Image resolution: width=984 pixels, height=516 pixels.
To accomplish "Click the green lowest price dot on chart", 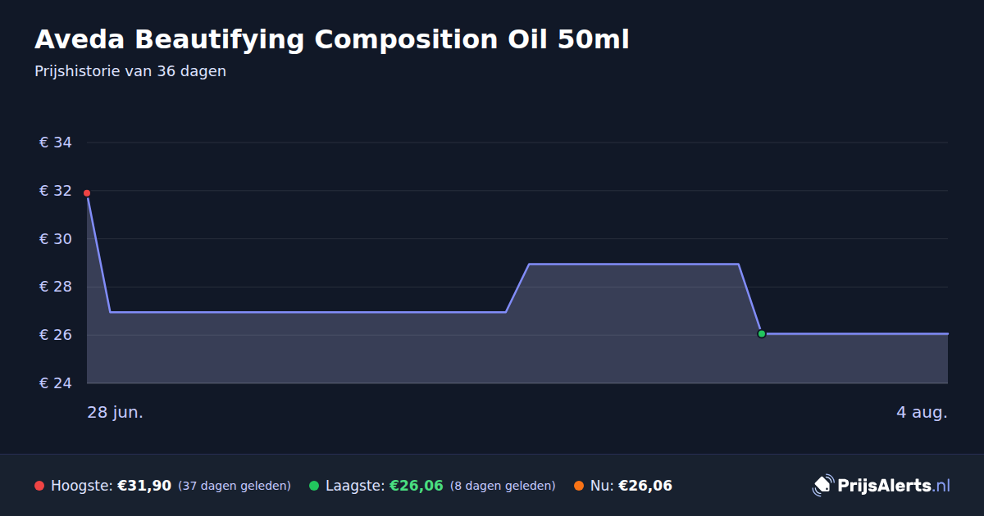I will point(762,334).
